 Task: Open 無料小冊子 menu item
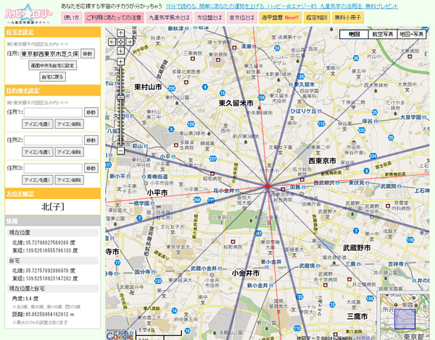click(x=347, y=17)
